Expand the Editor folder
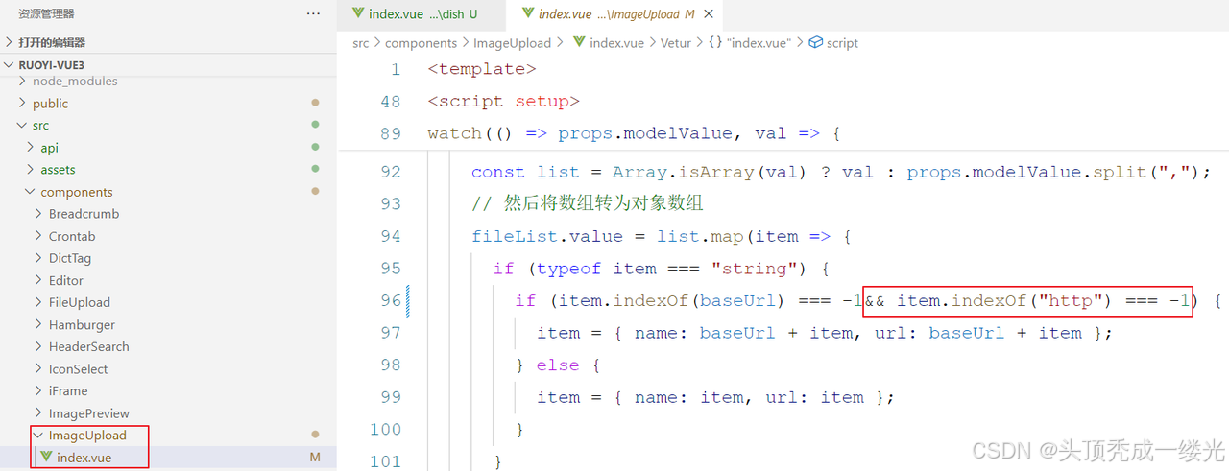The image size is (1229, 471). click(x=66, y=280)
